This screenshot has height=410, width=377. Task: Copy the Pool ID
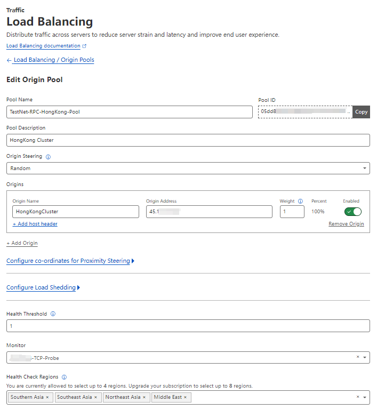(361, 112)
